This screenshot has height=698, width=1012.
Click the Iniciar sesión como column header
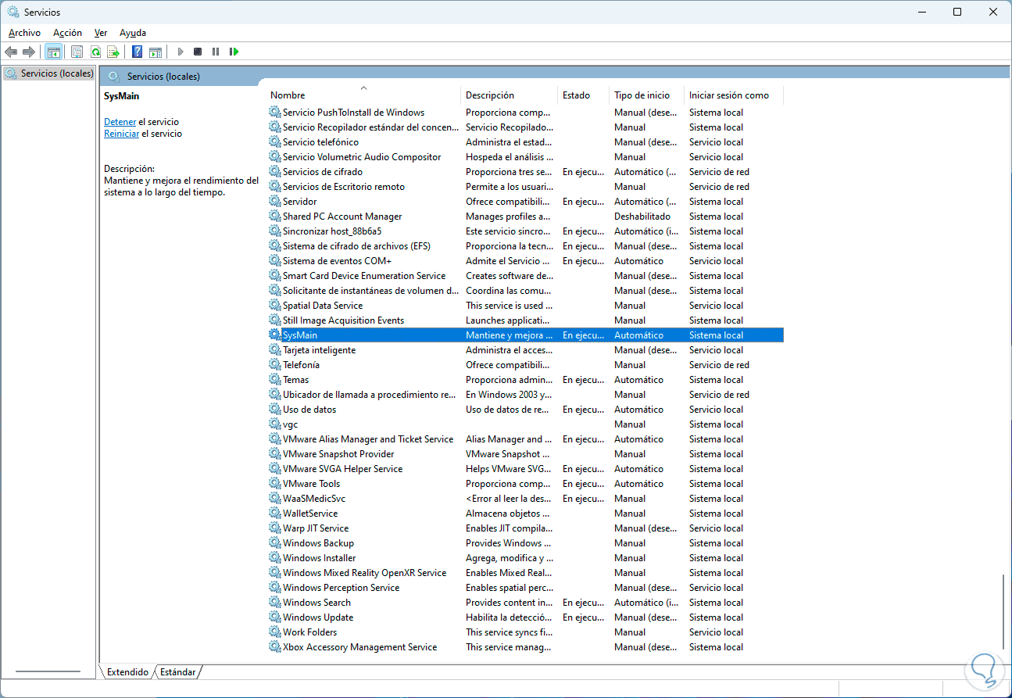pos(734,95)
